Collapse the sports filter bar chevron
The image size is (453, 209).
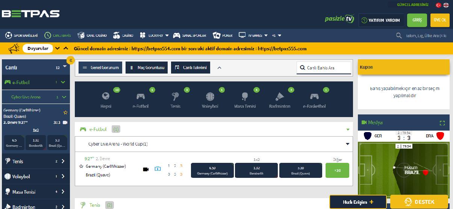[x=220, y=68]
